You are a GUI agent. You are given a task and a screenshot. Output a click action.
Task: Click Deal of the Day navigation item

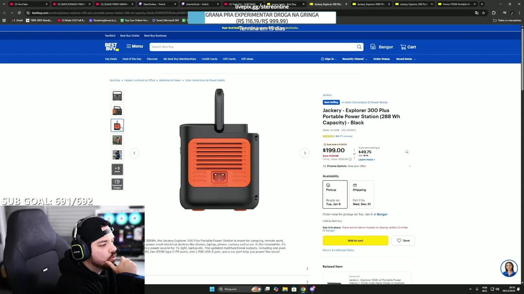(x=132, y=59)
